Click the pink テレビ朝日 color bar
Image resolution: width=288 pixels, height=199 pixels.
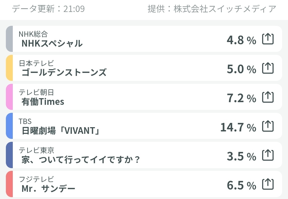[9, 97]
